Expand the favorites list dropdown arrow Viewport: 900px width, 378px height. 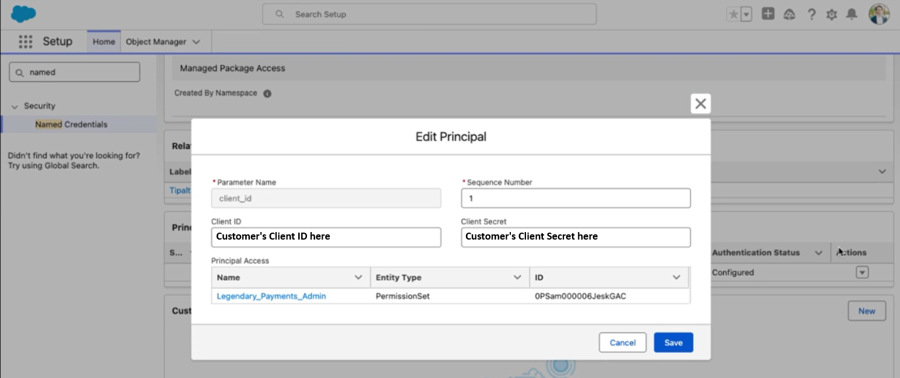746,15
